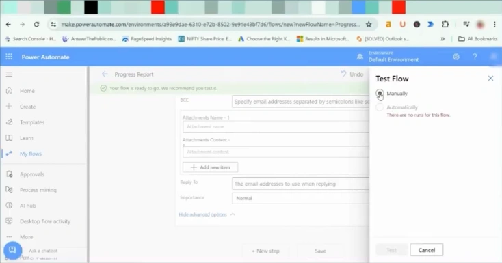Viewport: 502px width, 263px height.
Task: Click the Attachment content field
Action: pos(276,152)
